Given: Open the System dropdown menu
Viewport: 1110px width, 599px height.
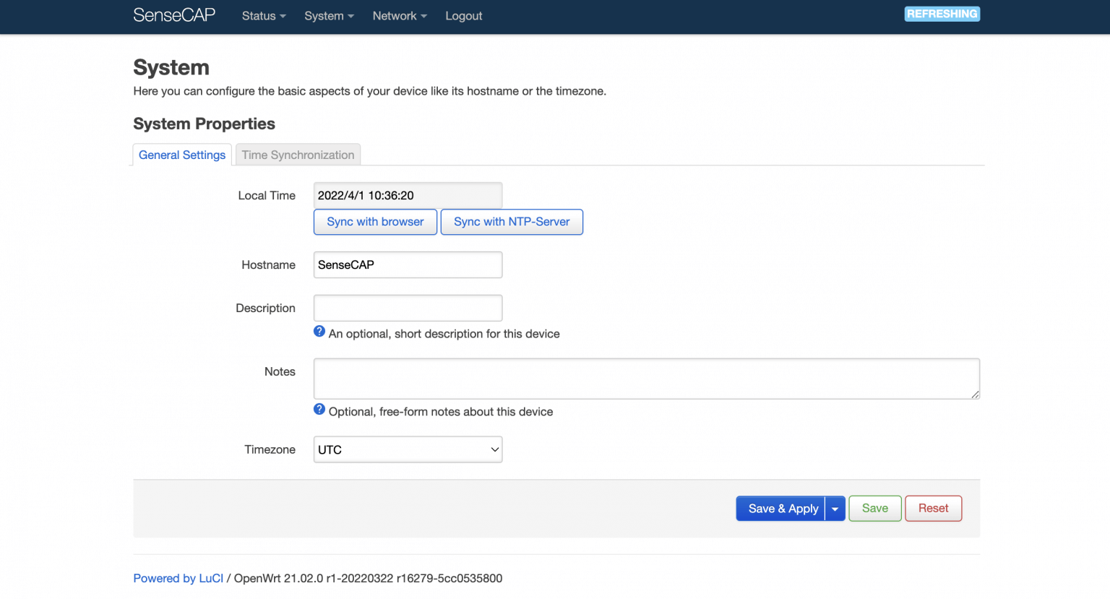Looking at the screenshot, I should tap(329, 16).
